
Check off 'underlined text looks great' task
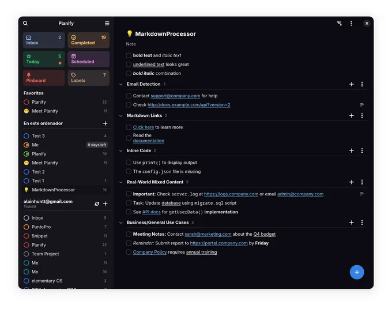pyautogui.click(x=129, y=64)
